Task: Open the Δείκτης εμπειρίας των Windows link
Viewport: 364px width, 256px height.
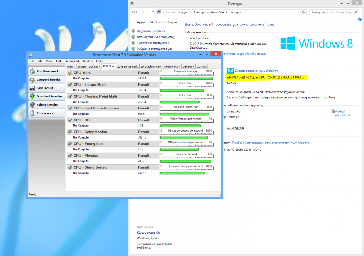Action: tap(256, 71)
